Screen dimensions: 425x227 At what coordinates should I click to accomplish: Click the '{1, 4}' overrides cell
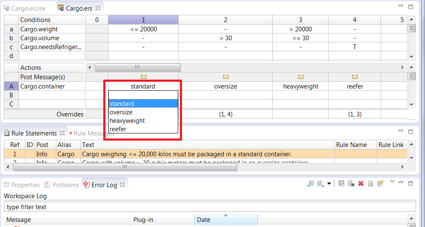(x=226, y=114)
